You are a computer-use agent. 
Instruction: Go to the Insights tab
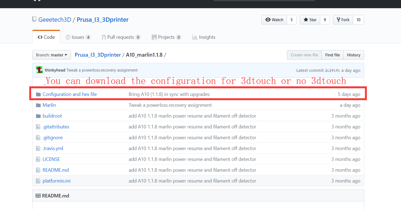point(204,37)
